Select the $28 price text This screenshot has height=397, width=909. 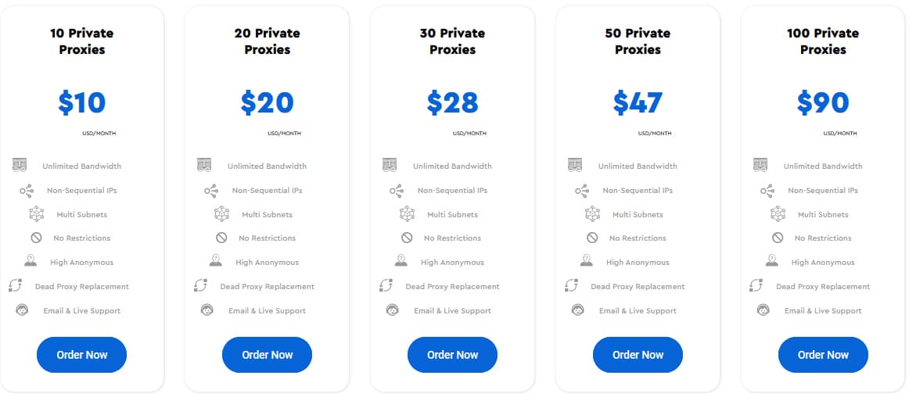[x=452, y=102]
